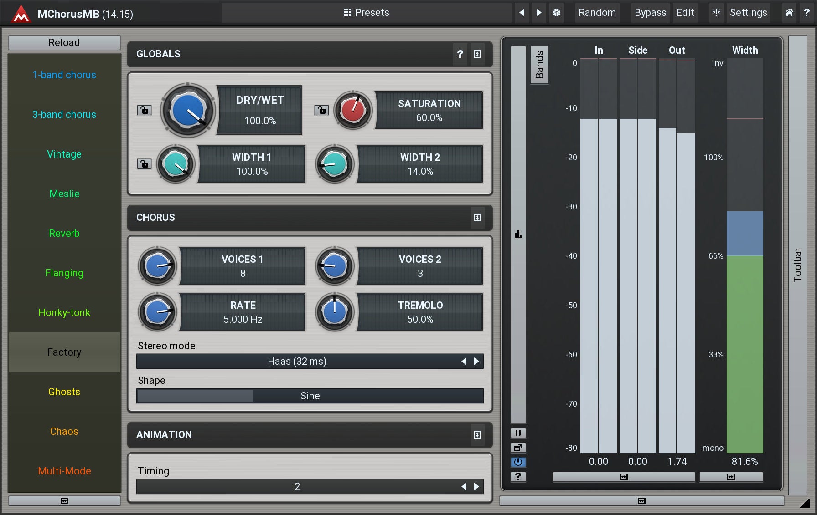The image size is (817, 515).
Task: Switch to the Multi-Mode preset
Action: (64, 471)
